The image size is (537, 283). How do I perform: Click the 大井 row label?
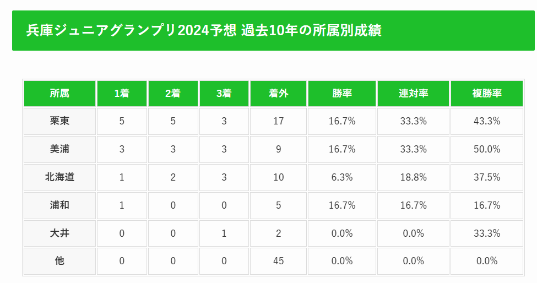[x=59, y=233]
